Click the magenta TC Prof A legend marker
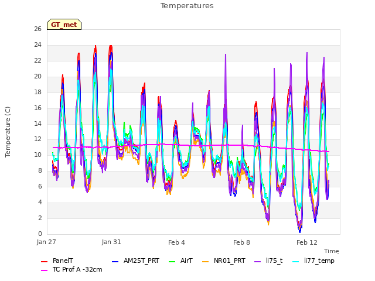Viewport: 375px width, 281px height. coord(45,270)
